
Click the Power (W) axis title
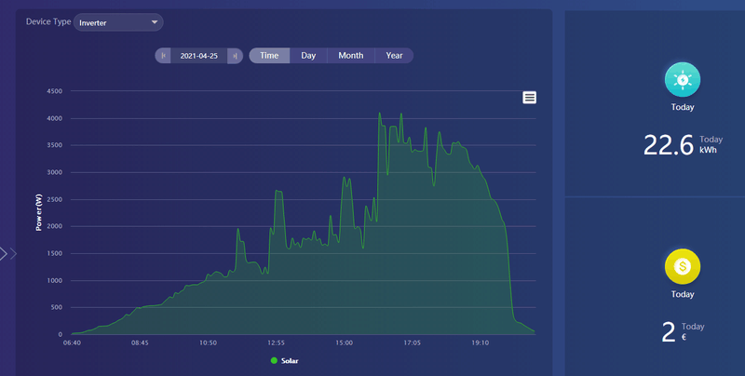(x=38, y=212)
